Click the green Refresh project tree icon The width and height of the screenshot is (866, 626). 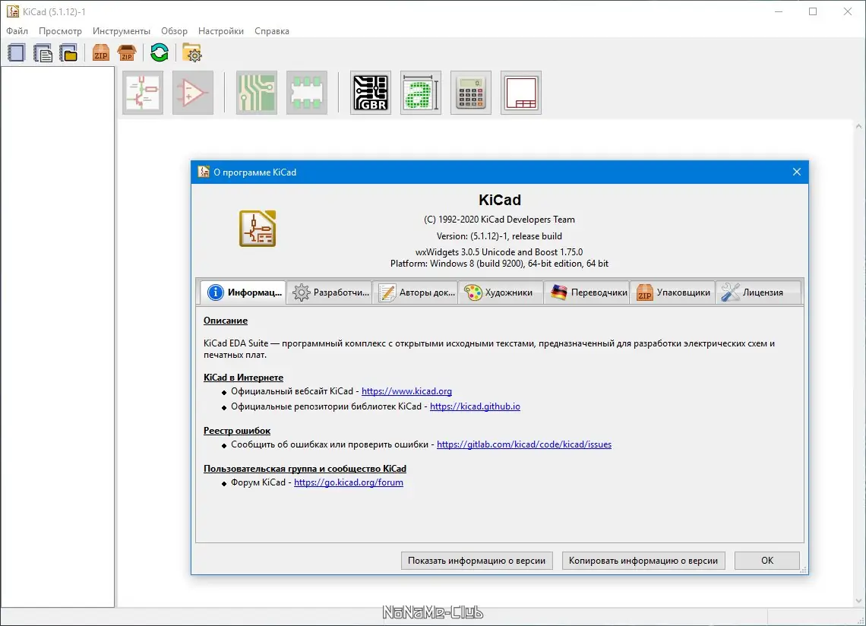coord(159,53)
